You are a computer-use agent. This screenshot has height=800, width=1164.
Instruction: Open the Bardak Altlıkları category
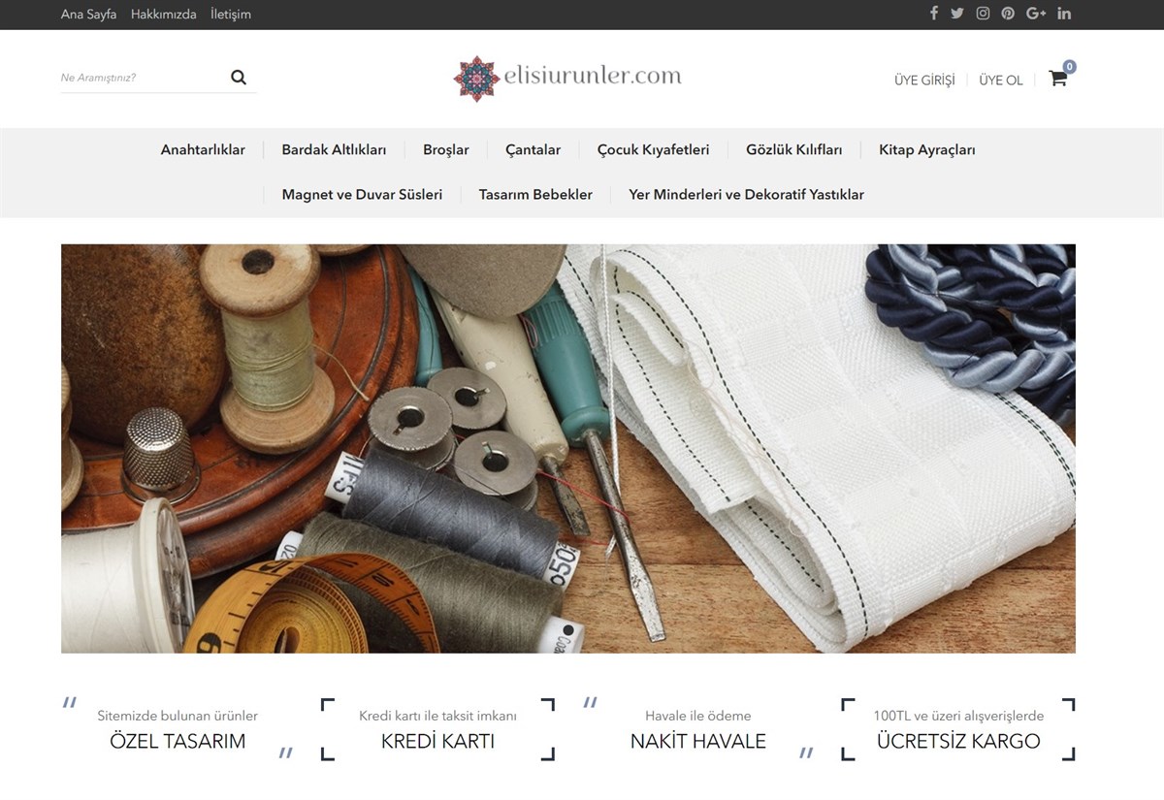(334, 150)
